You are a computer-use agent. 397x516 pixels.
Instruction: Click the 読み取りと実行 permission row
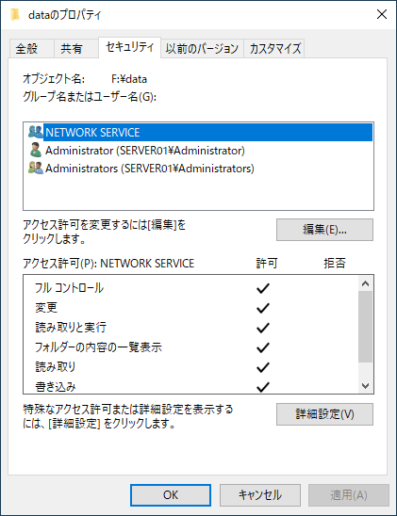click(x=190, y=328)
